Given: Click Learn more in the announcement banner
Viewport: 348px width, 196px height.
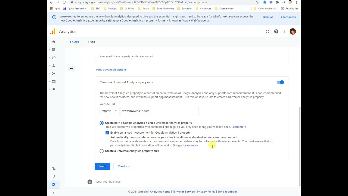Looking at the screenshot, I should point(288,17).
